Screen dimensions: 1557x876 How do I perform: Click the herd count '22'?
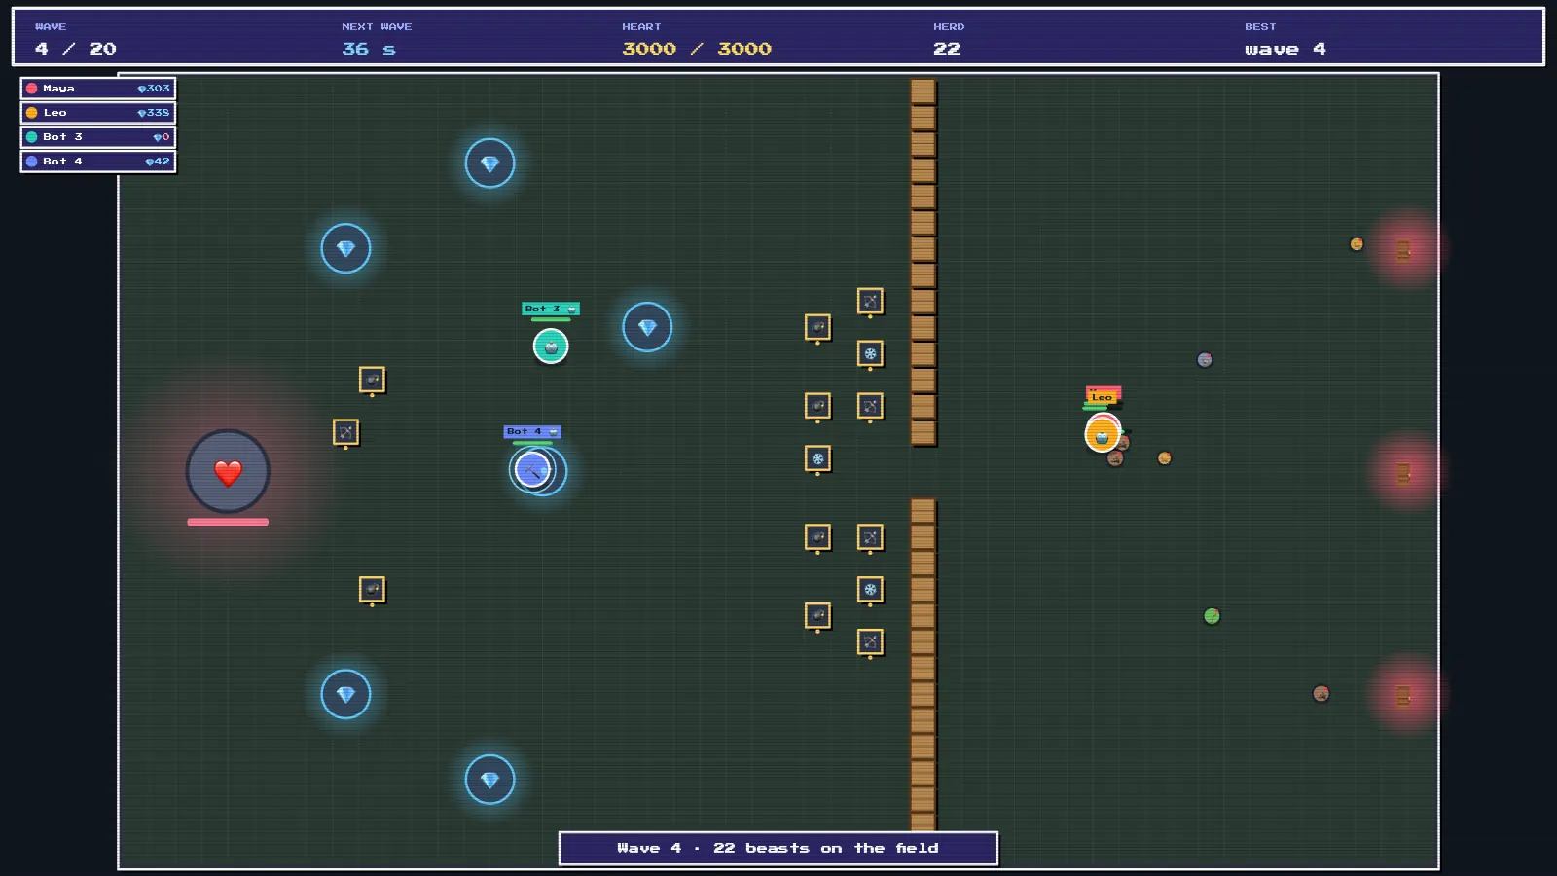[x=947, y=49]
